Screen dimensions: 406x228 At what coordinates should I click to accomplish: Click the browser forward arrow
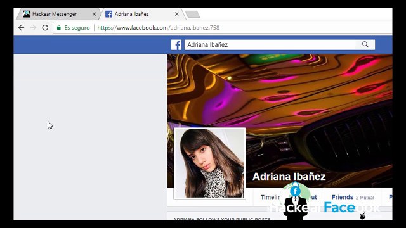tap(33, 28)
